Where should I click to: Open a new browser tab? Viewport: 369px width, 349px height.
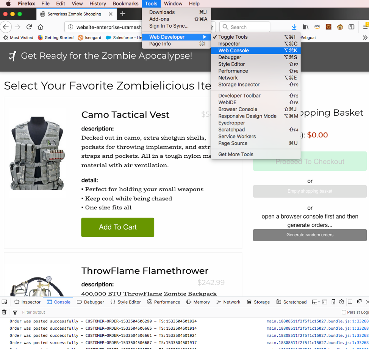click(x=123, y=14)
